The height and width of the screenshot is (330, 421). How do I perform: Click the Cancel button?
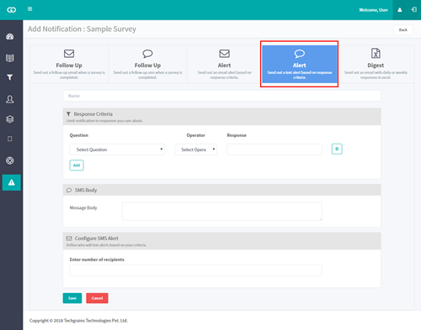point(97,298)
